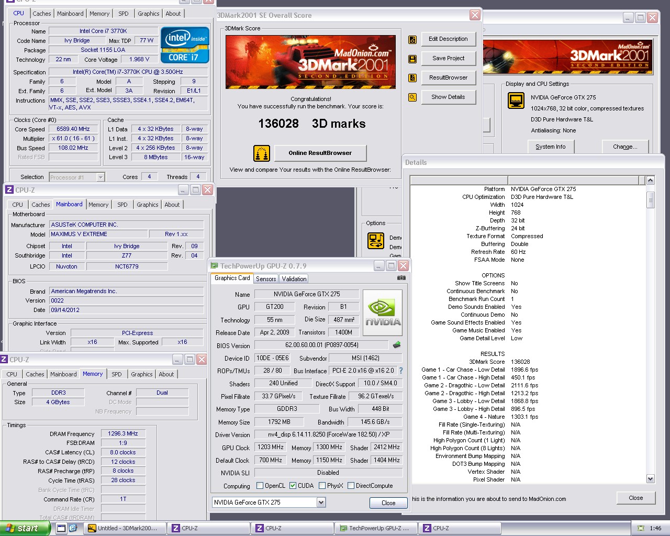Click the Save Project button
This screenshot has width=670, height=536.
pos(448,58)
